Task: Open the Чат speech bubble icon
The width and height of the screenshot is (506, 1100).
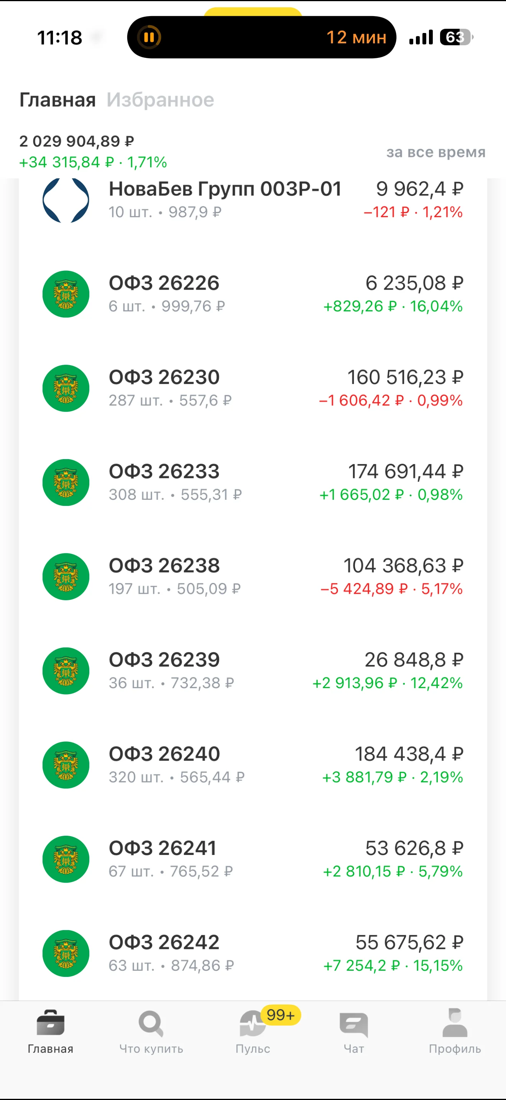Action: (354, 1025)
